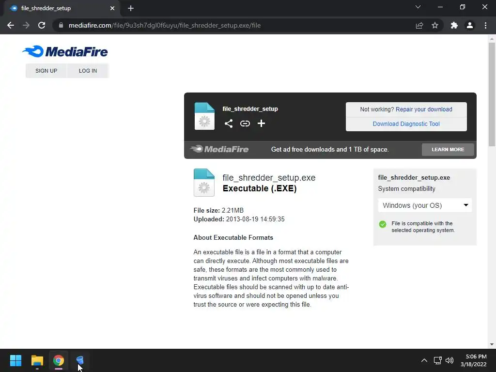Screen dimensions: 496x372
Task: Click the Executable (.EXE) heading
Action: pos(260,188)
